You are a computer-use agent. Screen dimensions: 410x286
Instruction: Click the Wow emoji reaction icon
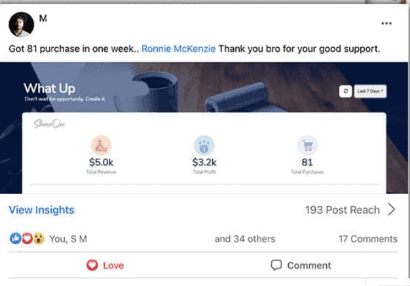click(39, 239)
